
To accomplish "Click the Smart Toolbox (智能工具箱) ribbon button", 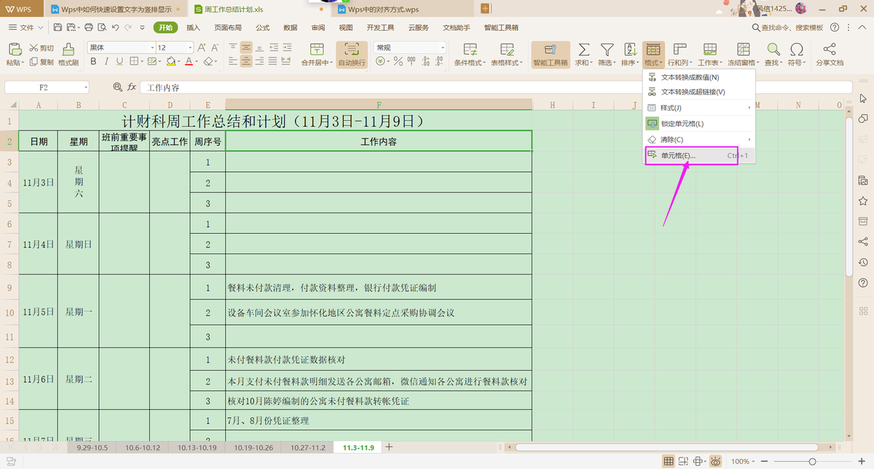I will tap(551, 55).
